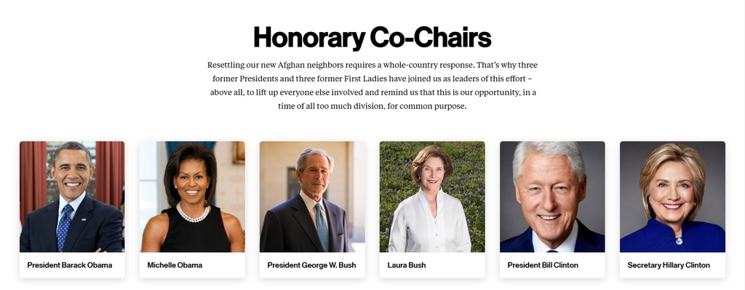Screen dimensions: 745x290
Task: Click the 'President Bill Clinton' name caption
Action: (543, 265)
